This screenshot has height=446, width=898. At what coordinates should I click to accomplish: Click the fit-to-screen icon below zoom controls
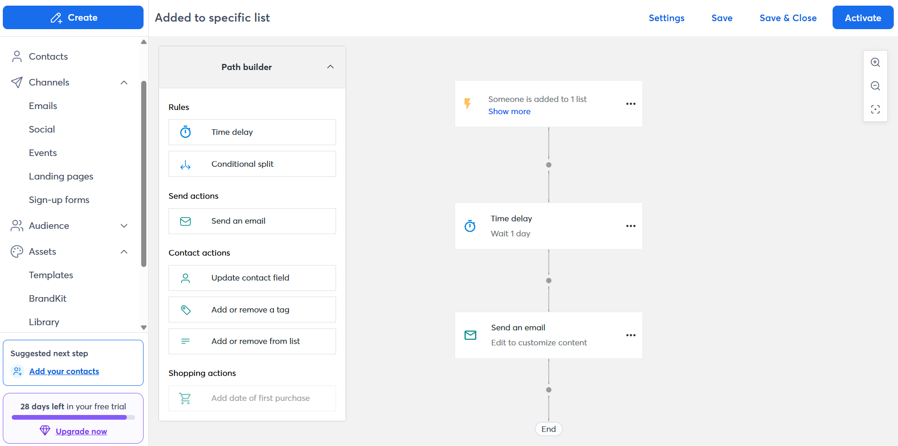point(875,109)
